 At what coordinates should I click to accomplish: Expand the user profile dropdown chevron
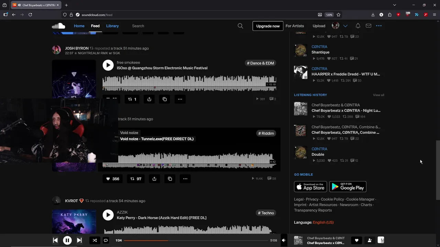[345, 26]
